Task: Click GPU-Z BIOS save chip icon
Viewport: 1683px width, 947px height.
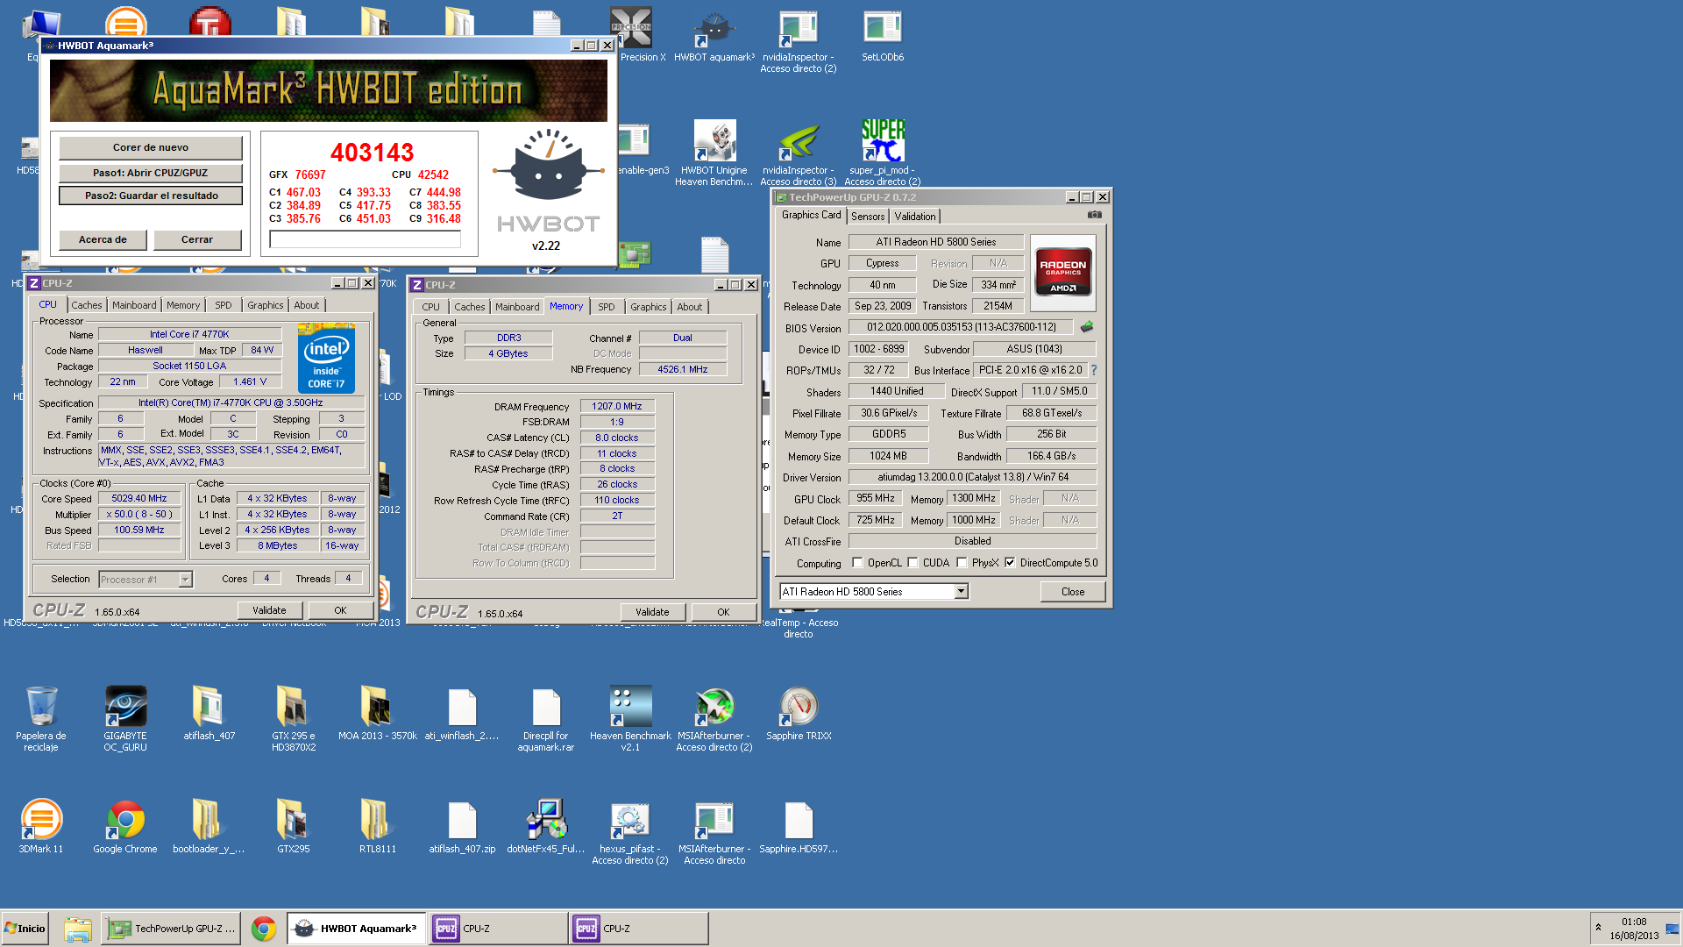Action: click(x=1087, y=326)
